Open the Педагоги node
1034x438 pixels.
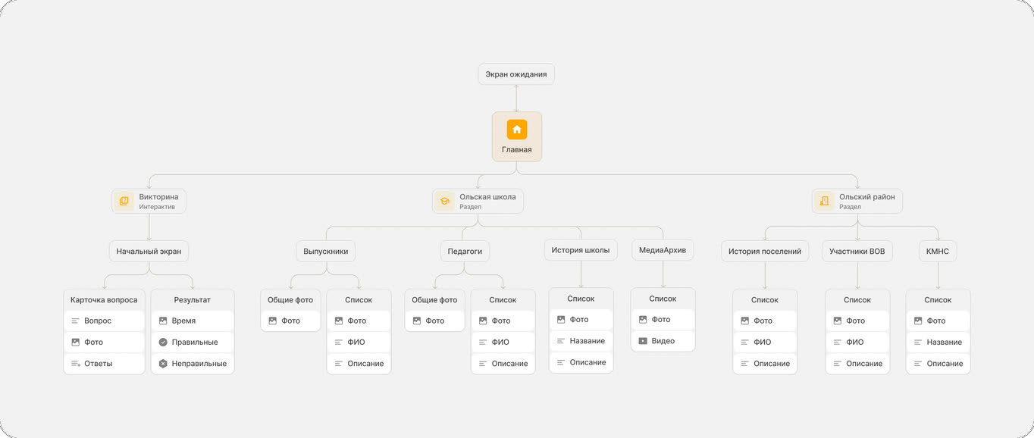coord(465,251)
